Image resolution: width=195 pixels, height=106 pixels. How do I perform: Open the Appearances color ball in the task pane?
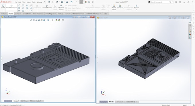tap(190, 35)
